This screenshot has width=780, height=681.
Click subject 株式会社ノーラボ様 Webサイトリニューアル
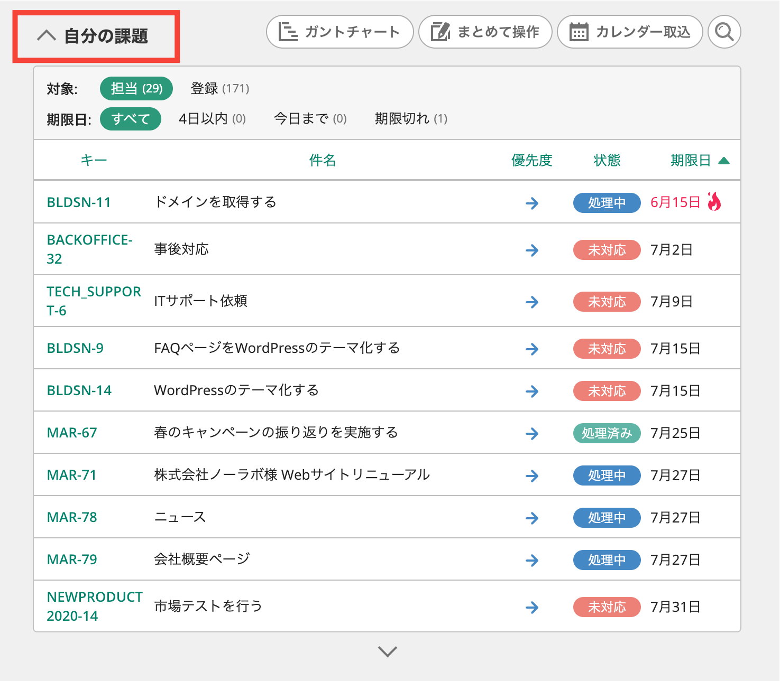click(292, 475)
